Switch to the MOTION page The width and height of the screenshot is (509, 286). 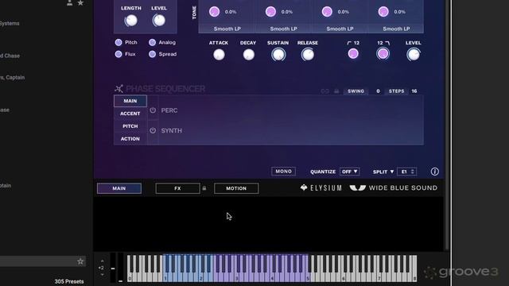[236, 188]
